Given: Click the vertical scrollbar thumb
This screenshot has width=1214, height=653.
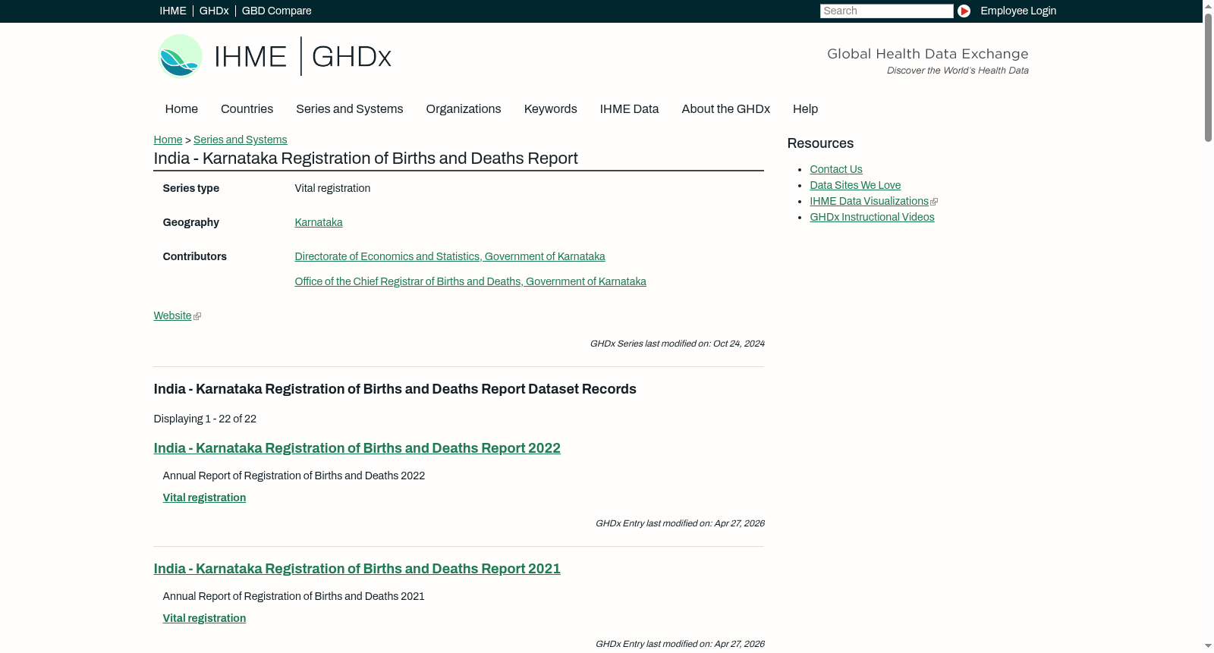Looking at the screenshot, I should (x=1208, y=76).
